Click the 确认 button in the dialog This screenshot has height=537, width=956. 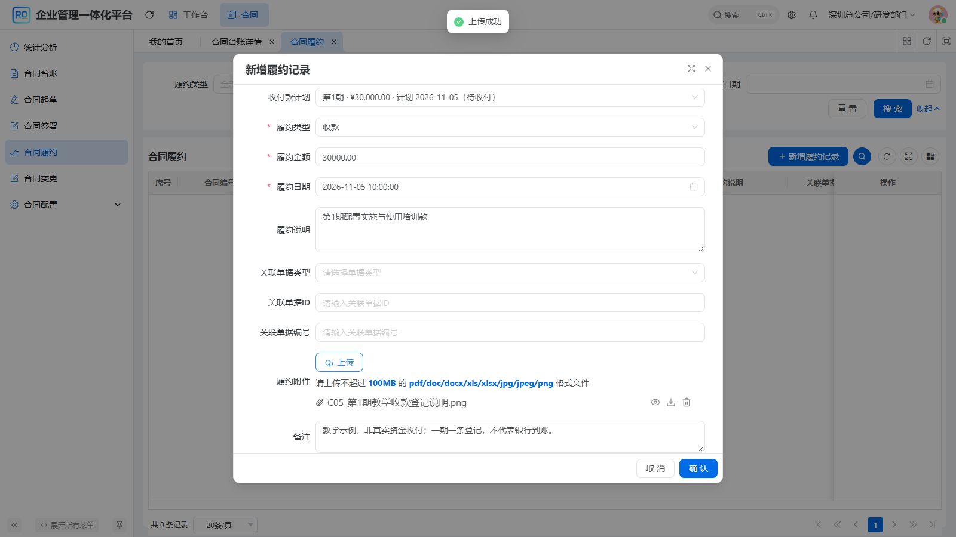pyautogui.click(x=698, y=468)
